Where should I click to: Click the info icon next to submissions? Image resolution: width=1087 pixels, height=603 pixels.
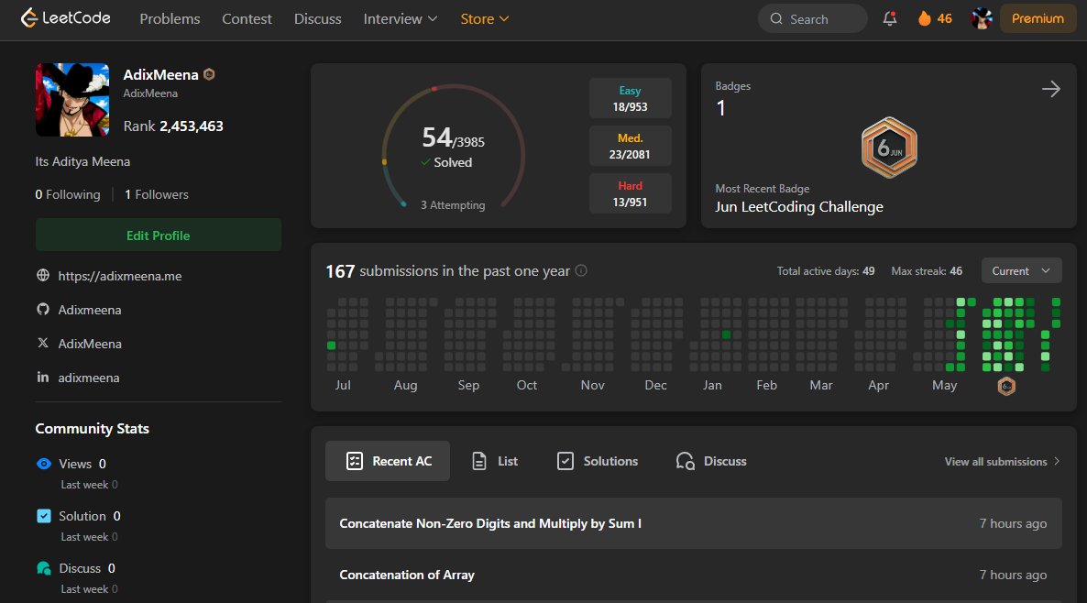pos(581,271)
